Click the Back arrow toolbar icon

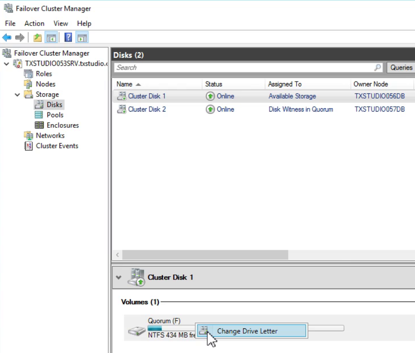click(x=7, y=38)
